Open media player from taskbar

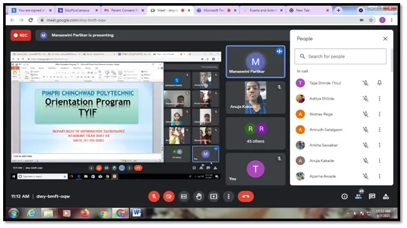point(66,213)
